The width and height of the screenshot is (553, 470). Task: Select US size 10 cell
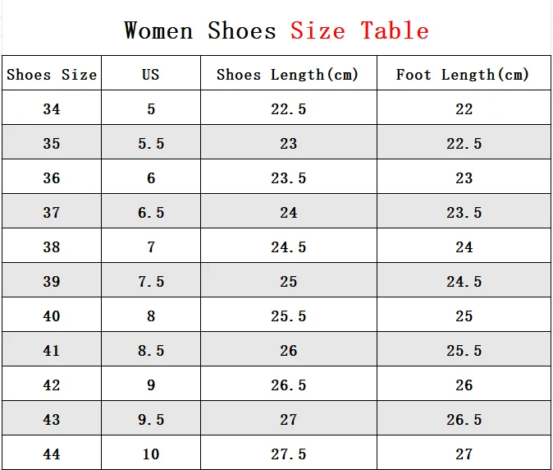150,454
